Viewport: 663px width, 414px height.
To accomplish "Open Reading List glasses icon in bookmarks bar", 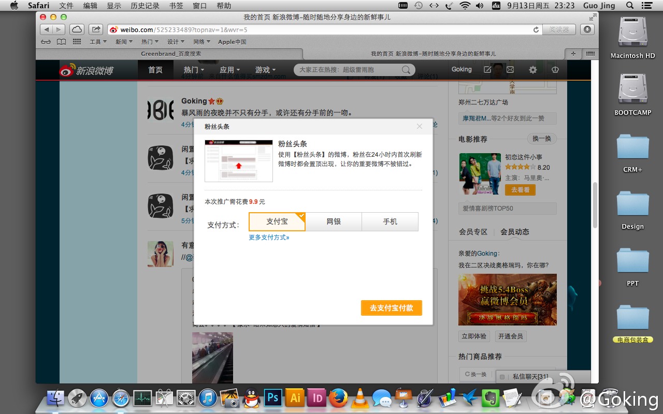I will (46, 42).
